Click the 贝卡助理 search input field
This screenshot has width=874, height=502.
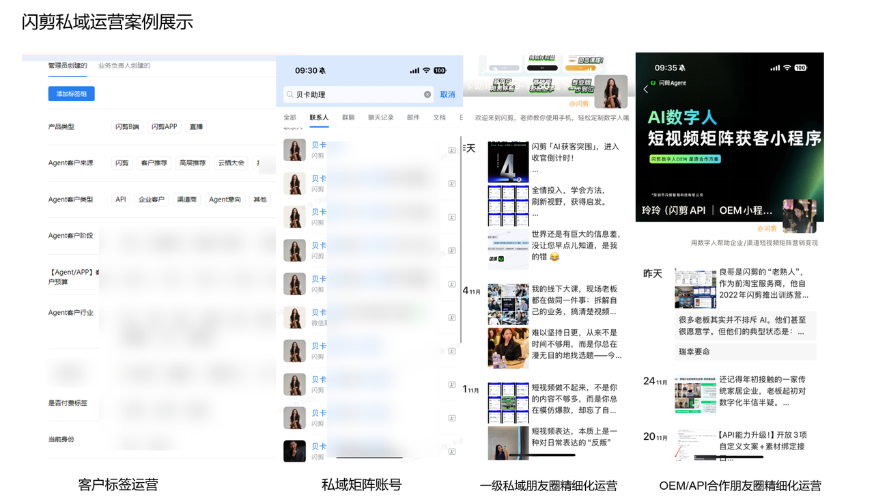(355, 94)
